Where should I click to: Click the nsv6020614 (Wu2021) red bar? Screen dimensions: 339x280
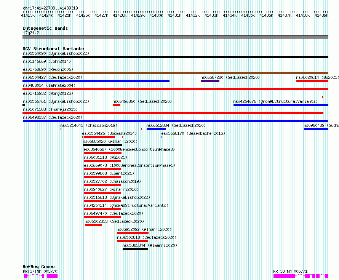(x=312, y=81)
